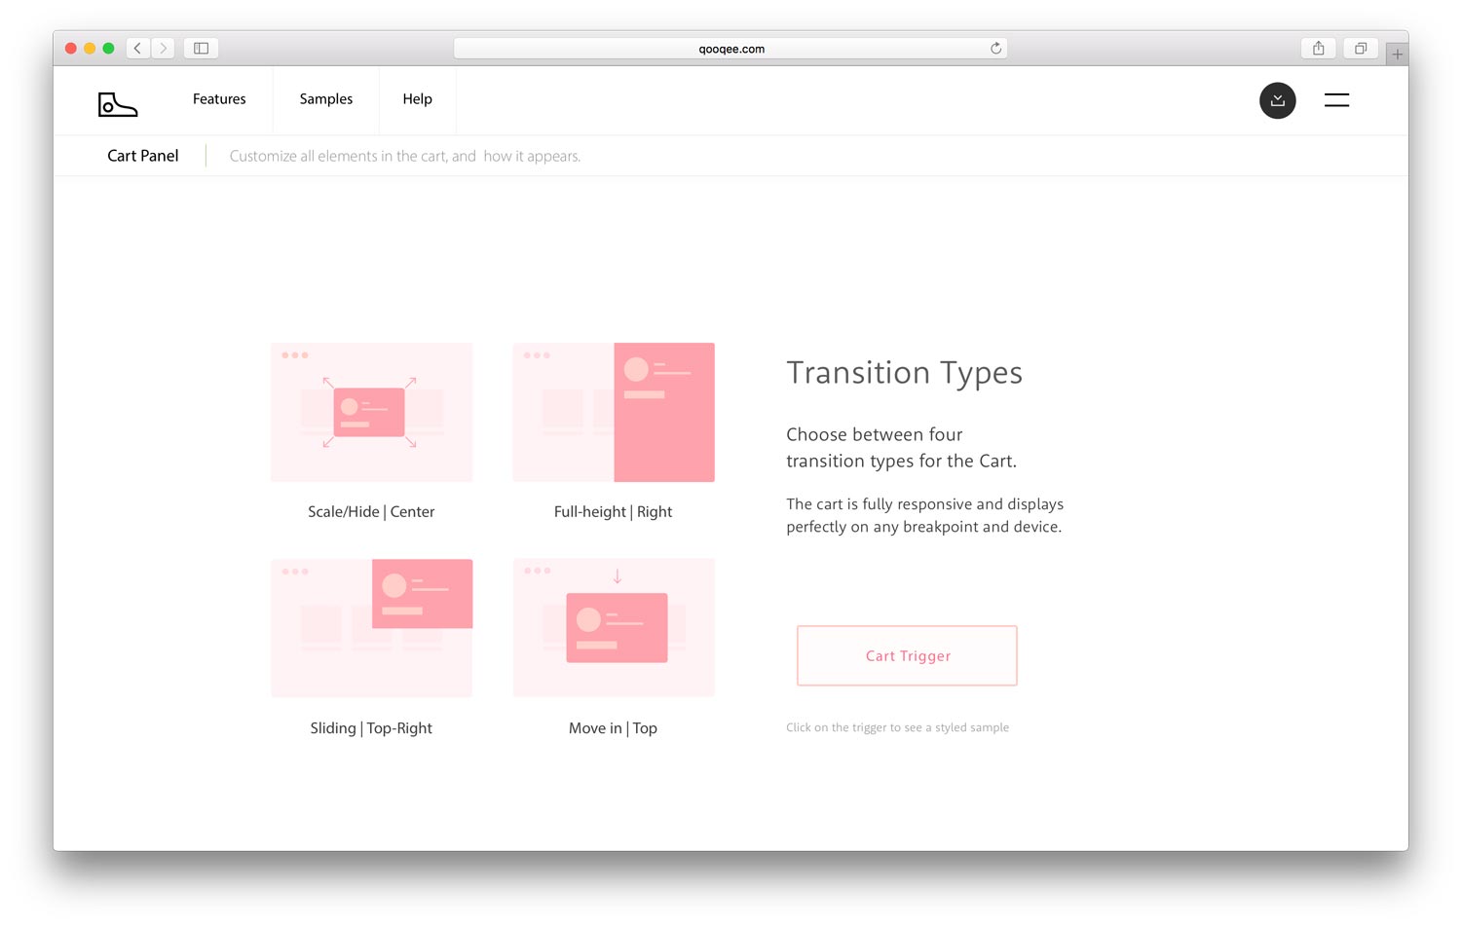
Task: Open the Help menu item
Action: coord(417,99)
